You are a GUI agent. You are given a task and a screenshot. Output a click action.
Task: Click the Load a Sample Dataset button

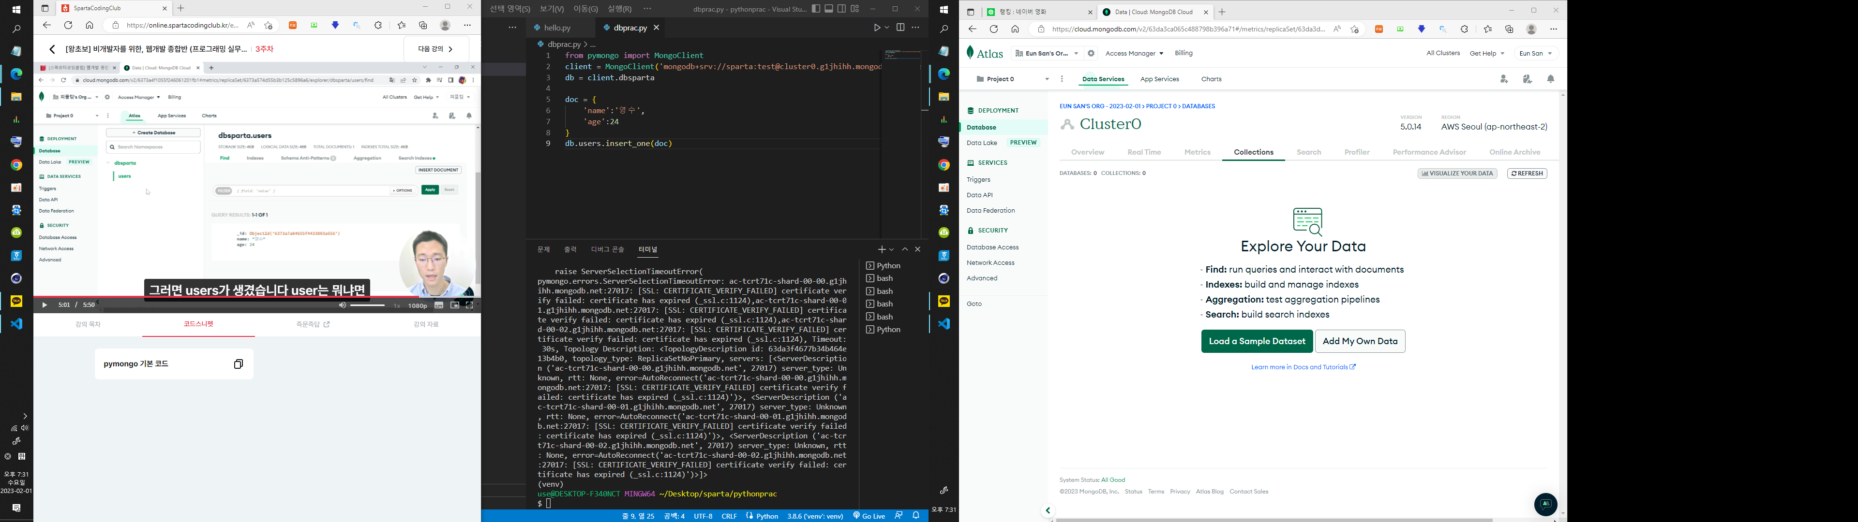tap(1257, 341)
